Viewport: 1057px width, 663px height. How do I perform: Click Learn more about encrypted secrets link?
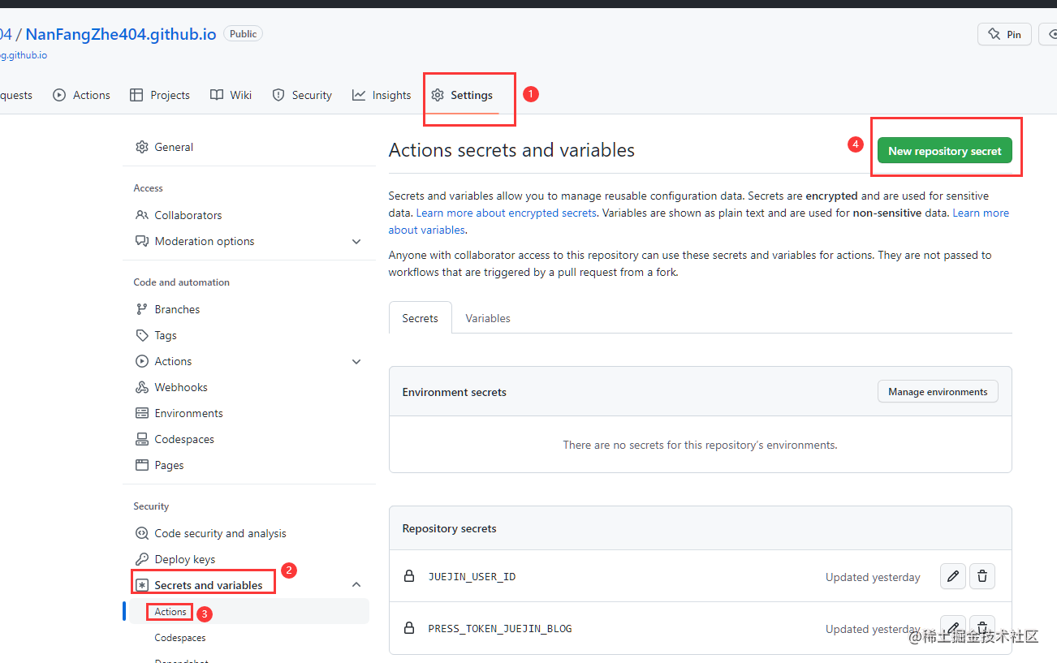[507, 213]
